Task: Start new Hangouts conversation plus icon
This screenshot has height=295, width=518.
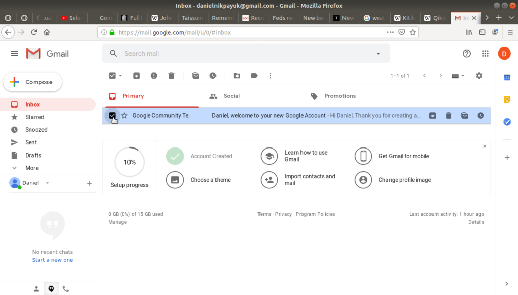Action: pos(89,183)
